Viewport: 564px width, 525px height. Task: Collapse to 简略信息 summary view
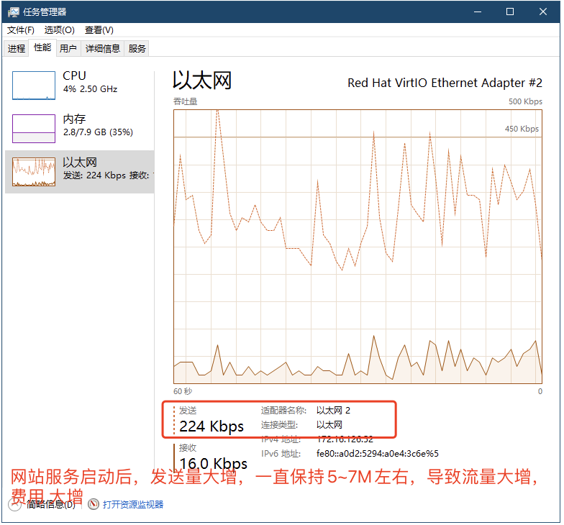pyautogui.click(x=45, y=505)
